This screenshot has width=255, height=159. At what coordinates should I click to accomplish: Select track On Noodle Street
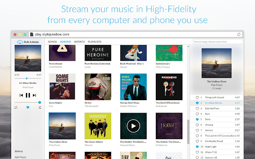tap(214, 141)
